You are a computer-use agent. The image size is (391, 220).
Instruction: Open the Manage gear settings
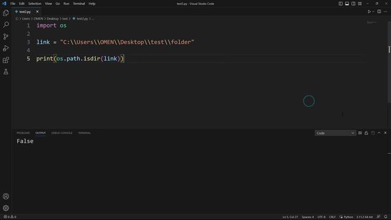[5, 208]
